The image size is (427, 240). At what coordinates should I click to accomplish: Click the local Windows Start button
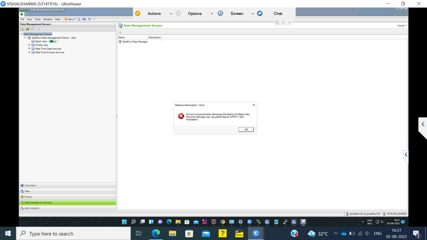point(8,234)
